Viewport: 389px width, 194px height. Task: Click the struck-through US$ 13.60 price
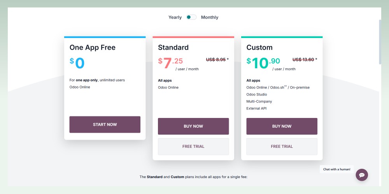tap(303, 59)
